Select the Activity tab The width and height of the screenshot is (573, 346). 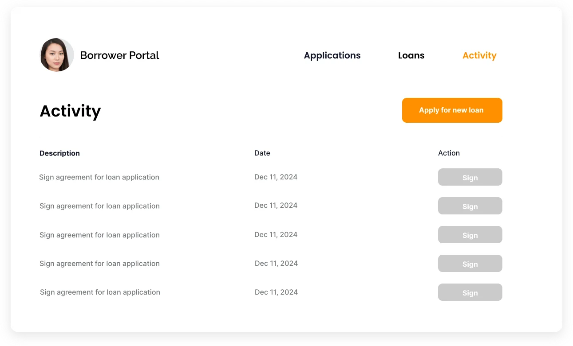click(x=479, y=55)
